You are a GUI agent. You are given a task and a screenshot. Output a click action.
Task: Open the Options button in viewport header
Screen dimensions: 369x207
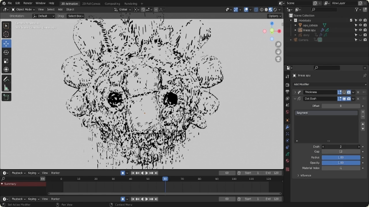coord(274,16)
